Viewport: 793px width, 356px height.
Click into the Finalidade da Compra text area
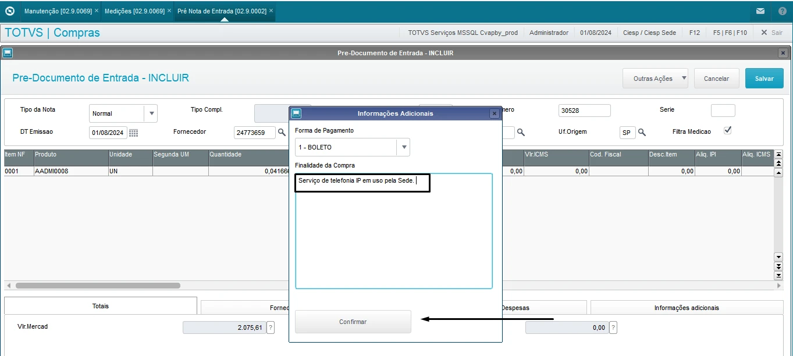pos(393,238)
